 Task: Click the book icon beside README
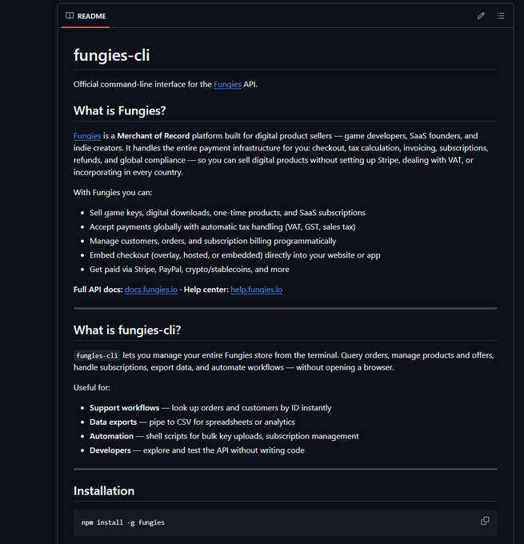pyautogui.click(x=70, y=16)
